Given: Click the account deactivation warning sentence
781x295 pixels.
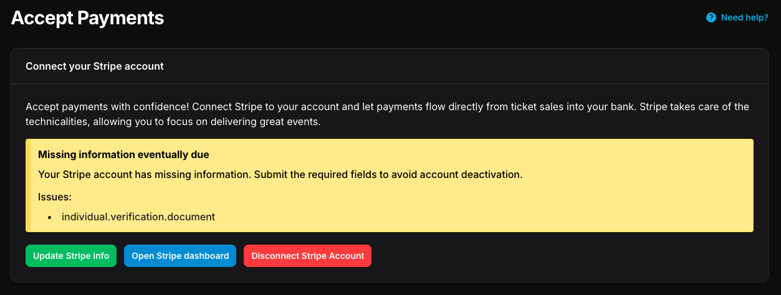Looking at the screenshot, I should [280, 174].
